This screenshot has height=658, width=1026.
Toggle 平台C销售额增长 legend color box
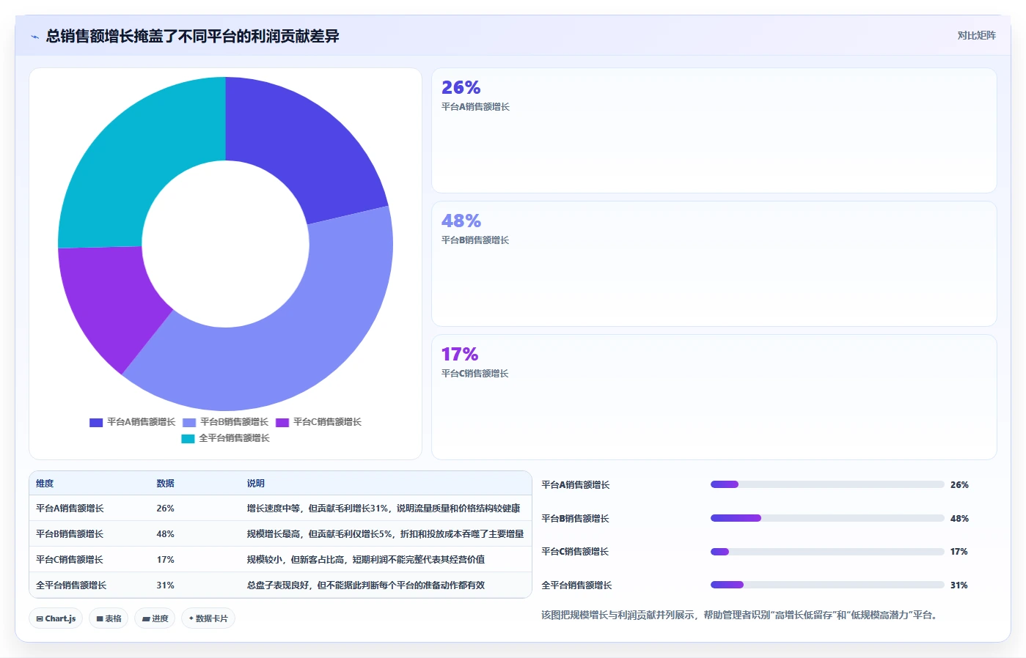pos(282,422)
